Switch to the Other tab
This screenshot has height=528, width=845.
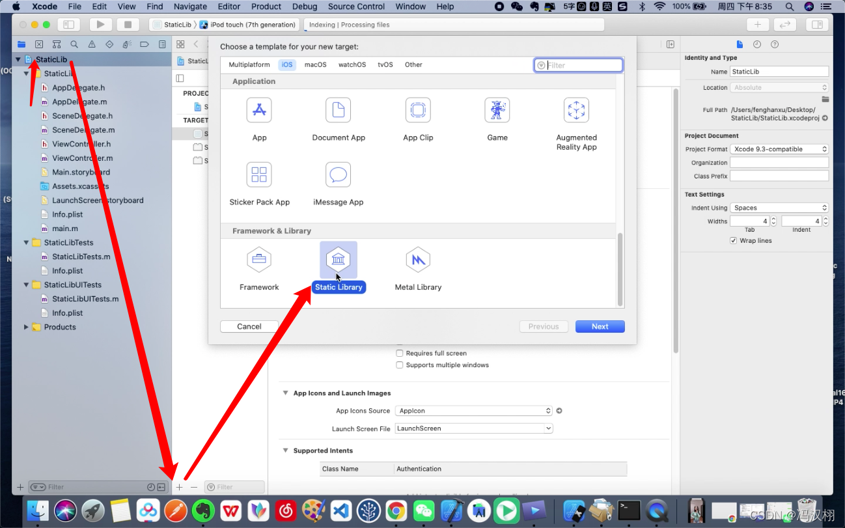[413, 64]
